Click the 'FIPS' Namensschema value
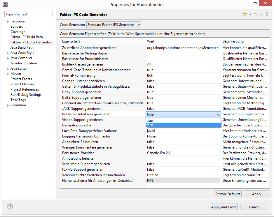The width and height of the screenshot is (274, 217). (150, 181)
